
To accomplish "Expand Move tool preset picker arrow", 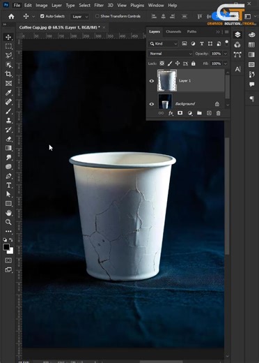I will tap(33, 16).
